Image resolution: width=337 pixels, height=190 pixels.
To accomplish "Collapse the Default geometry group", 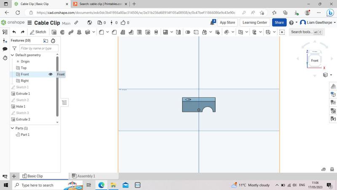I will (13, 55).
